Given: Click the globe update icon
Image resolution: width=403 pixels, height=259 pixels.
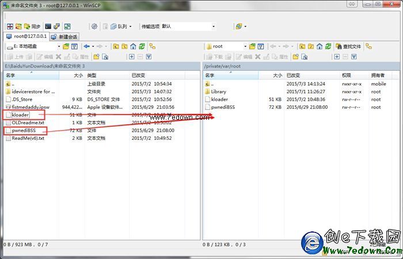Looking at the screenshot, I should pos(239,26).
